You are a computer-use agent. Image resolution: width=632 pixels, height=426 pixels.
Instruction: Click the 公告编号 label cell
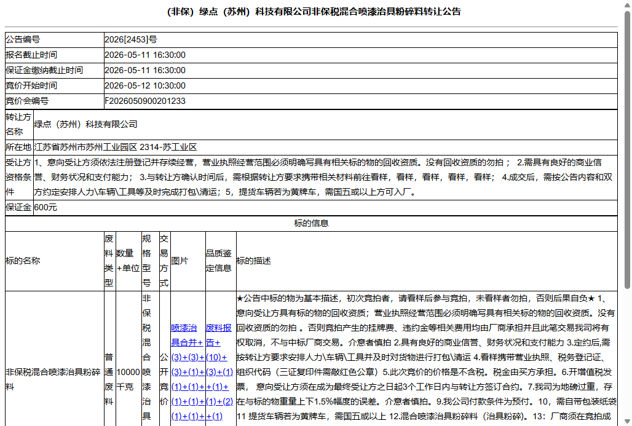tap(55, 39)
